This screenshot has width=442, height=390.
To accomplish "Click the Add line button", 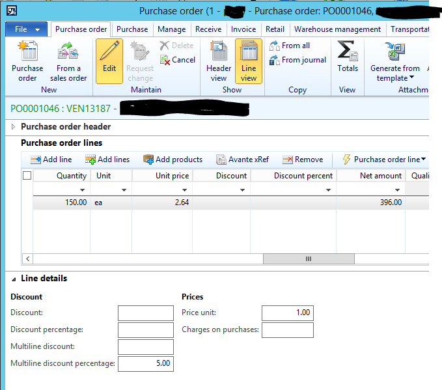I will click(51, 160).
